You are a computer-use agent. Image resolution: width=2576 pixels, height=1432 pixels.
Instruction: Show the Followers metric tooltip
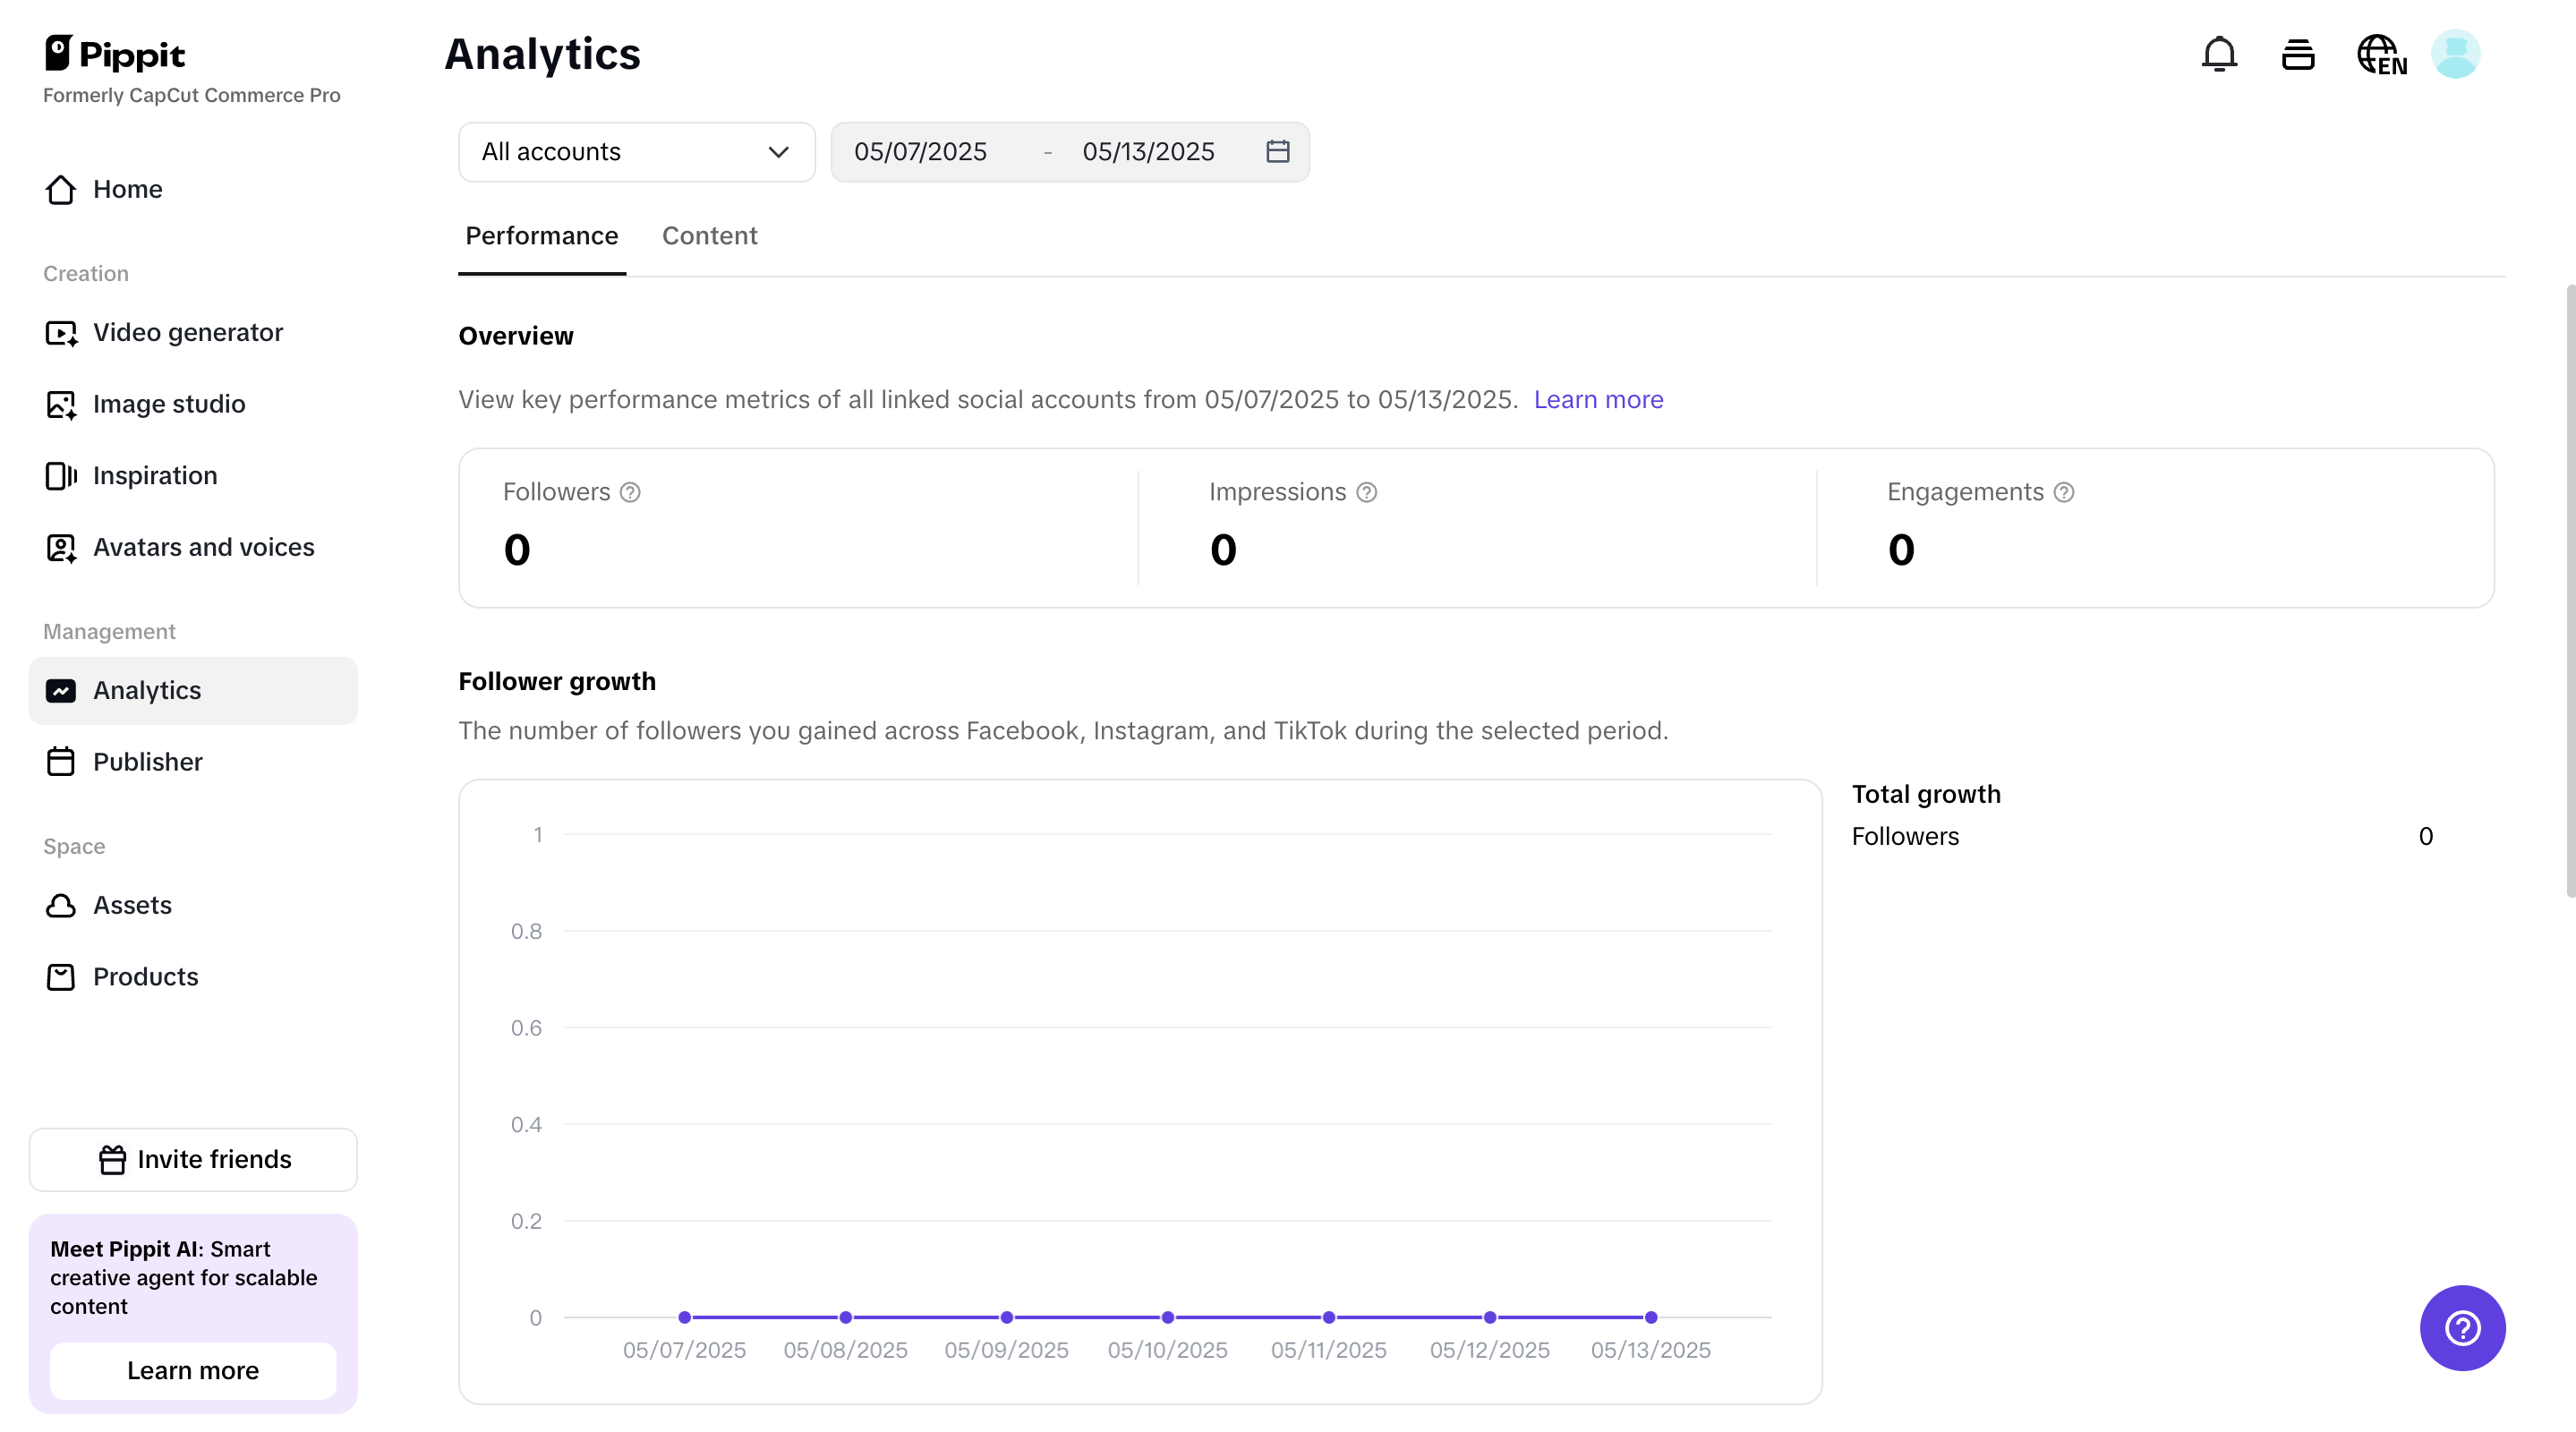click(630, 492)
